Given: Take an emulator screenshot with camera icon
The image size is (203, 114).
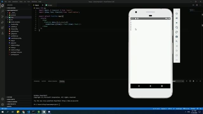Looking at the screenshot, I should click(177, 37).
